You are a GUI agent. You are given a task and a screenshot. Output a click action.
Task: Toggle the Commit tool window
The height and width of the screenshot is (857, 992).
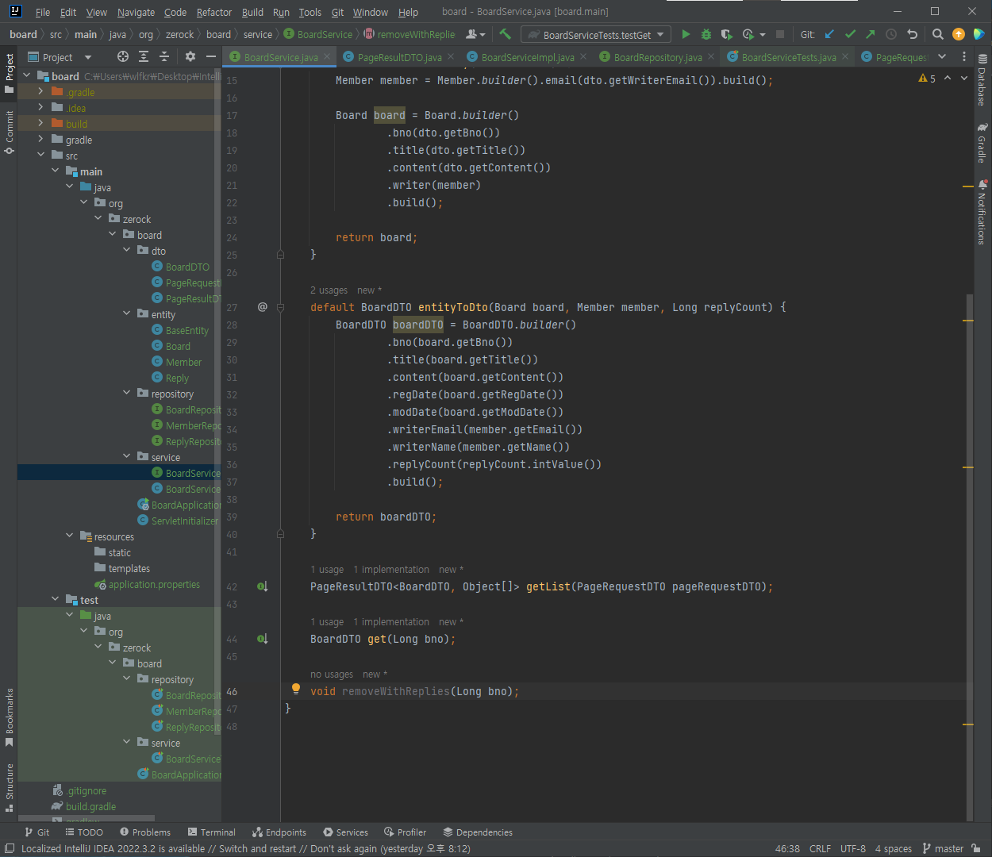(x=10, y=133)
